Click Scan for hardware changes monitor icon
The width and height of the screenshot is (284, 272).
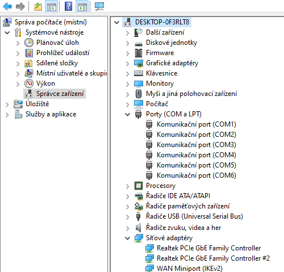[x=99, y=6]
